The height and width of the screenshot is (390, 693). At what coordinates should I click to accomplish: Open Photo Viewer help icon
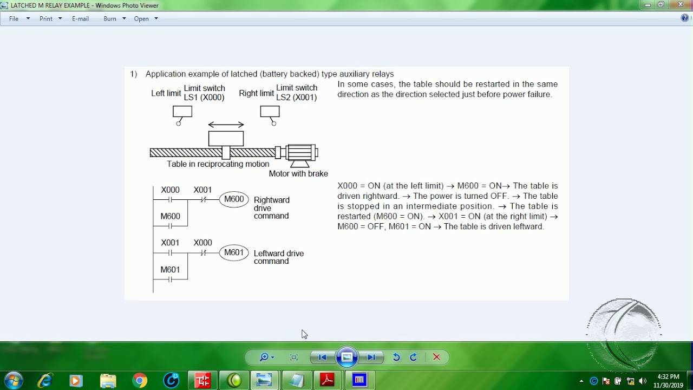coord(685,18)
